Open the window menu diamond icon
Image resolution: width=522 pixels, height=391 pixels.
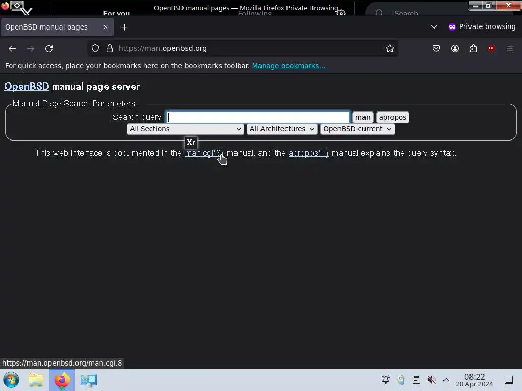(x=17, y=5)
